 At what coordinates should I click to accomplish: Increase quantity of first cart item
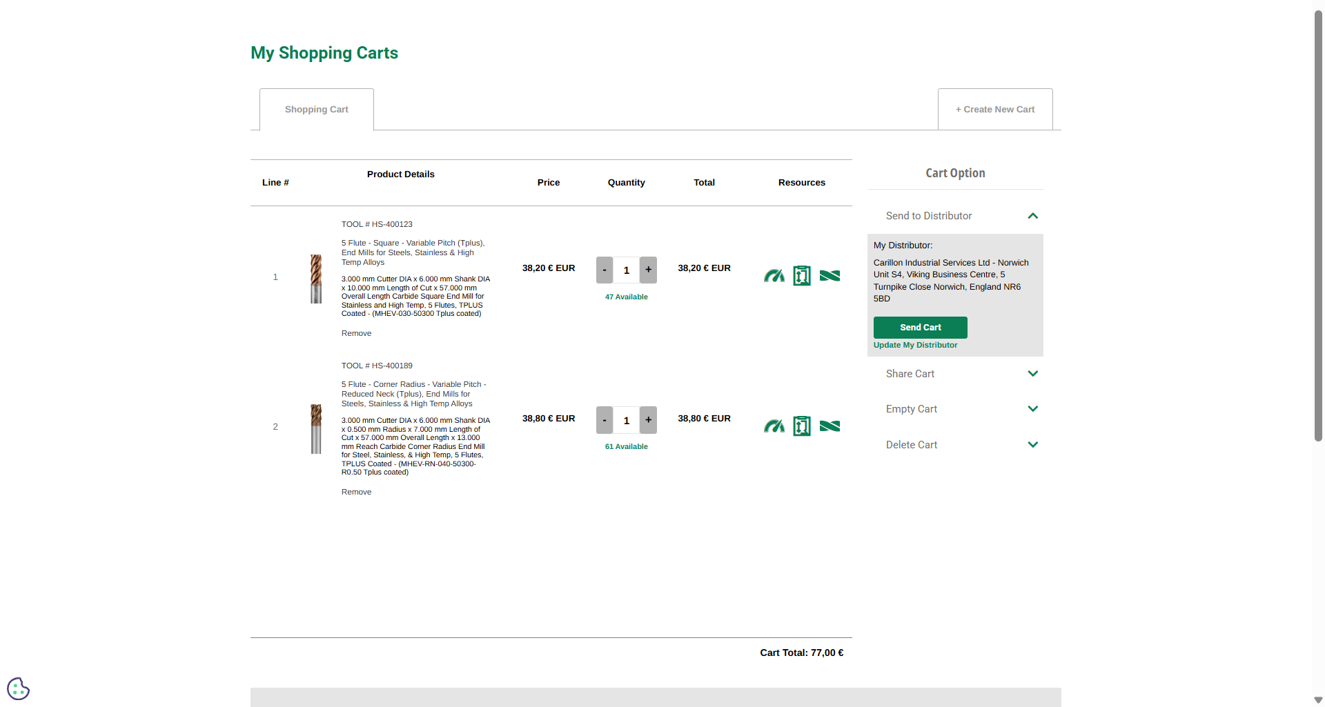(648, 270)
